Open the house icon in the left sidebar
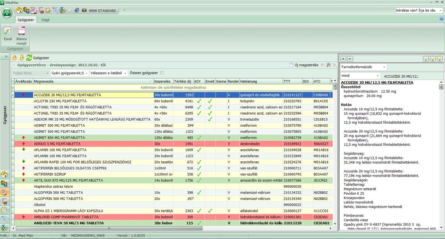 (x=4, y=175)
